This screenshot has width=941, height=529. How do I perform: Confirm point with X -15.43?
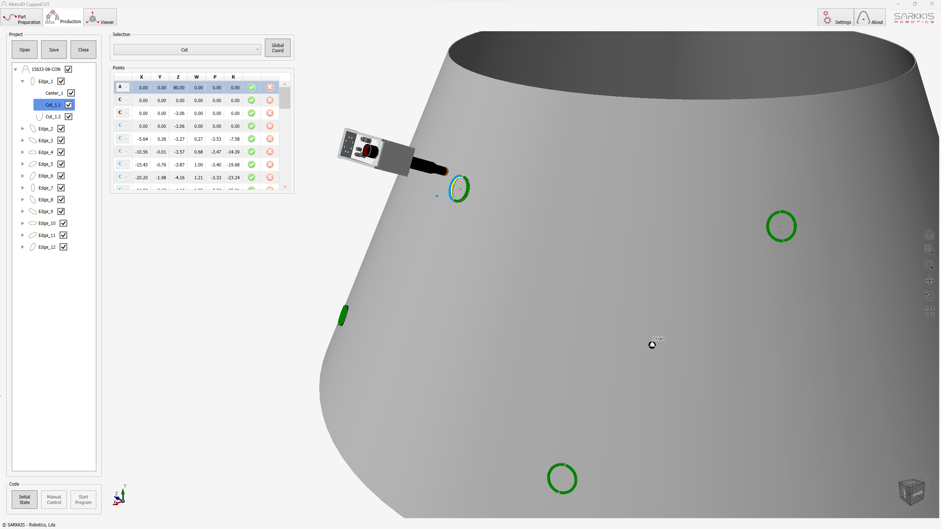(x=251, y=165)
